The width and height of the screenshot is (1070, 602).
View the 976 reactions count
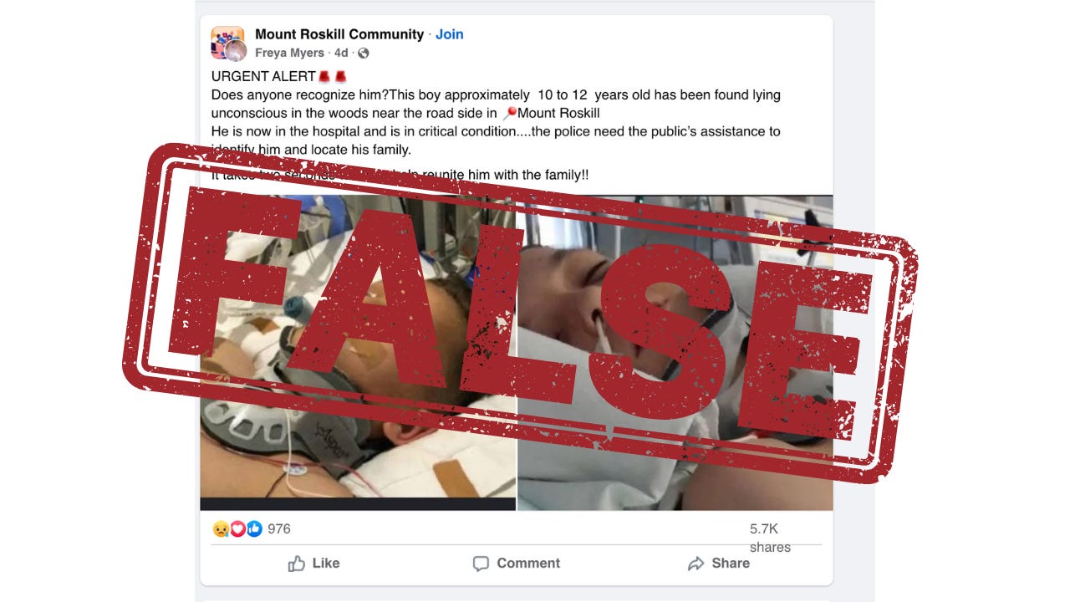coord(279,528)
